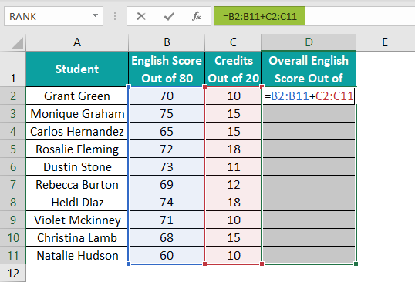The width and height of the screenshot is (415, 282).
Task: Select row 1 header
Action: (x=12, y=69)
